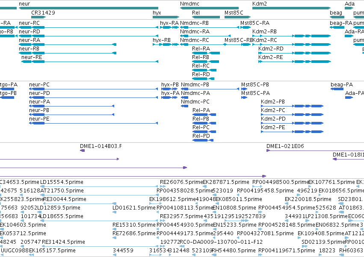This screenshot has height=257, width=364.
Task: Select EST EK104603.5prime
Action: pyautogui.click(x=23, y=225)
